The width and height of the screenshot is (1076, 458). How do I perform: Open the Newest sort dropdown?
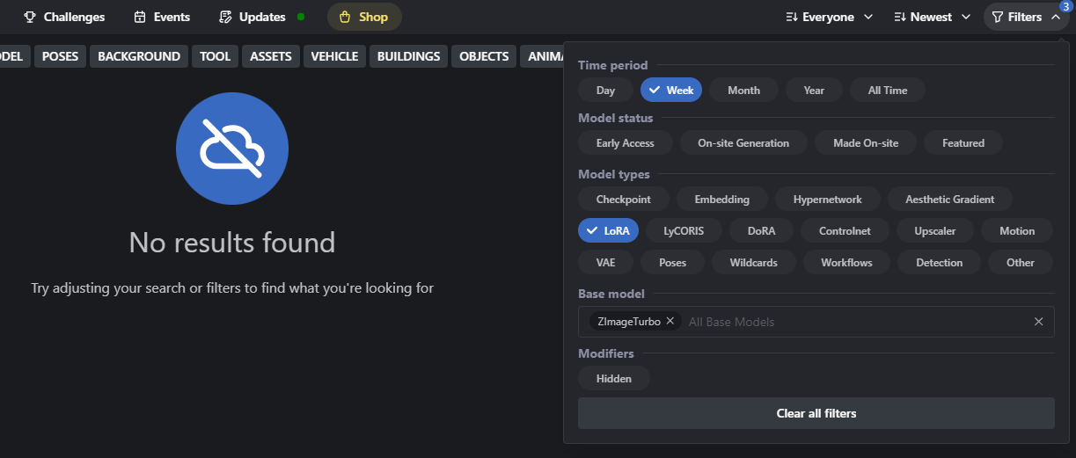932,17
